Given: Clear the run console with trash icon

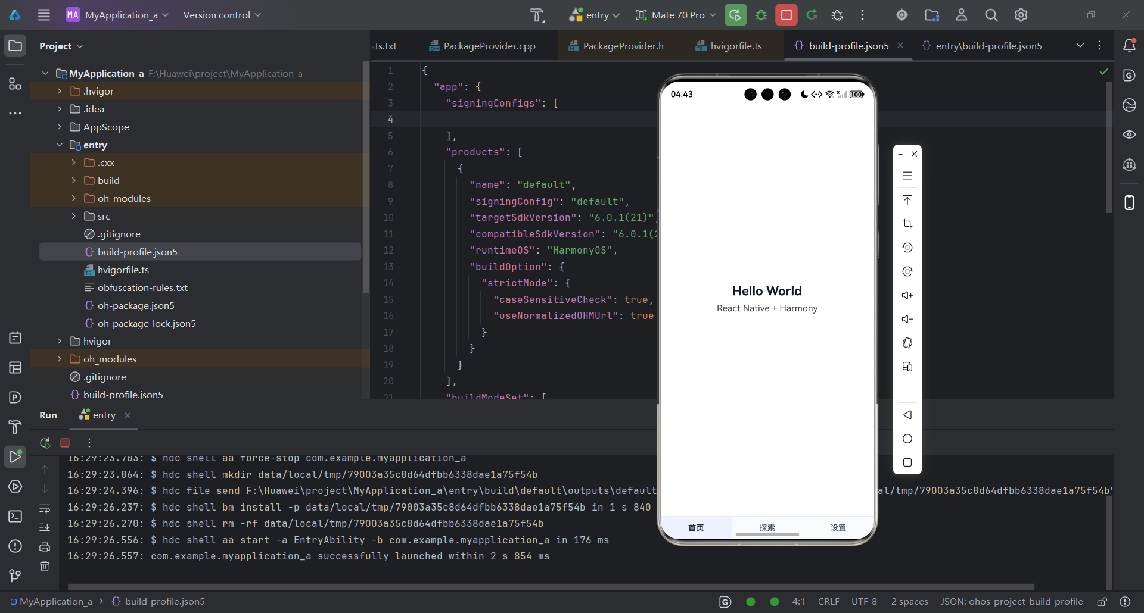Looking at the screenshot, I should 45,567.
